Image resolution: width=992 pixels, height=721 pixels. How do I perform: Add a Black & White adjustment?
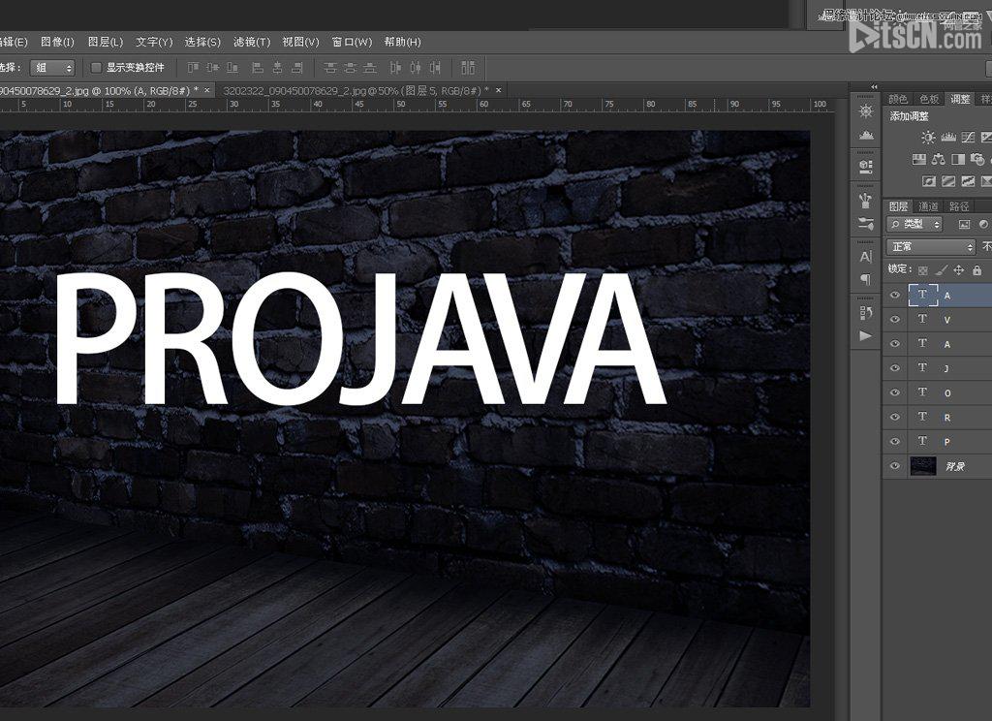[958, 159]
